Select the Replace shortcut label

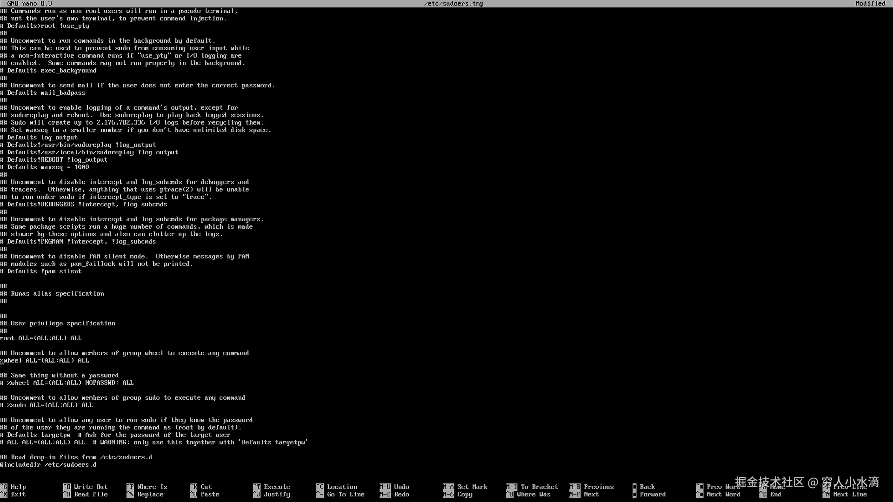150,494
